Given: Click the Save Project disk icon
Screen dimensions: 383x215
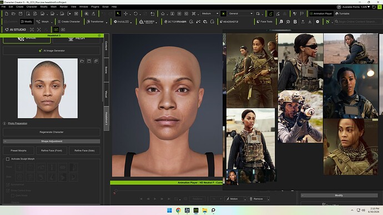Looking at the screenshot, I should [21, 14].
